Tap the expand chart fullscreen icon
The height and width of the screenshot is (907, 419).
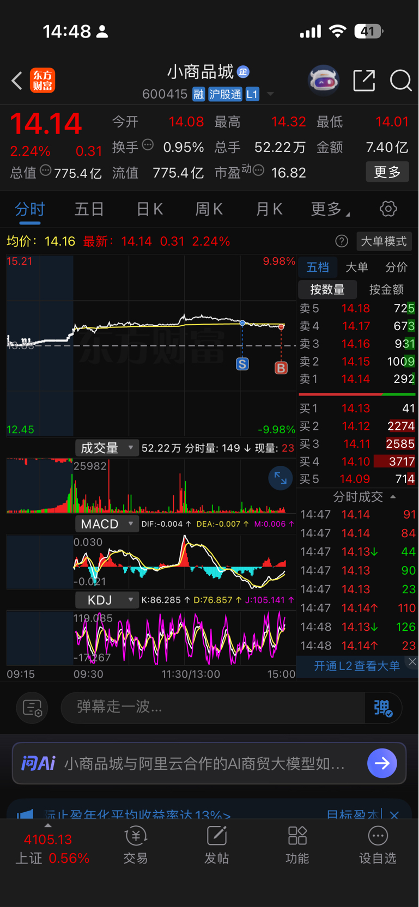click(281, 478)
